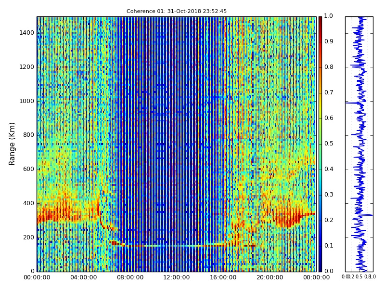This screenshot has height=289, width=385.
Task: Click the 12:00:00 time tick label
Action: tap(177, 277)
